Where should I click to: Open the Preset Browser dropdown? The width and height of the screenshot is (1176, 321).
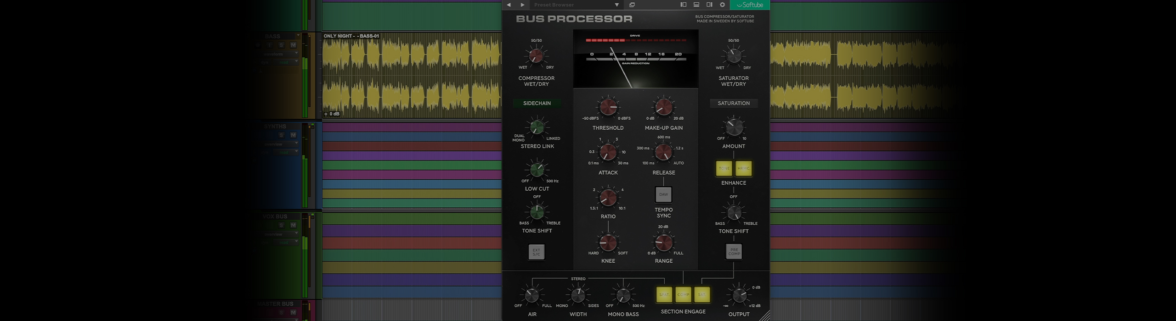click(x=616, y=5)
